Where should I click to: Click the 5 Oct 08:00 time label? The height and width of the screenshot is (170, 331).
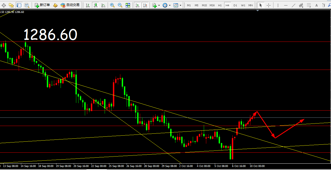(221, 166)
